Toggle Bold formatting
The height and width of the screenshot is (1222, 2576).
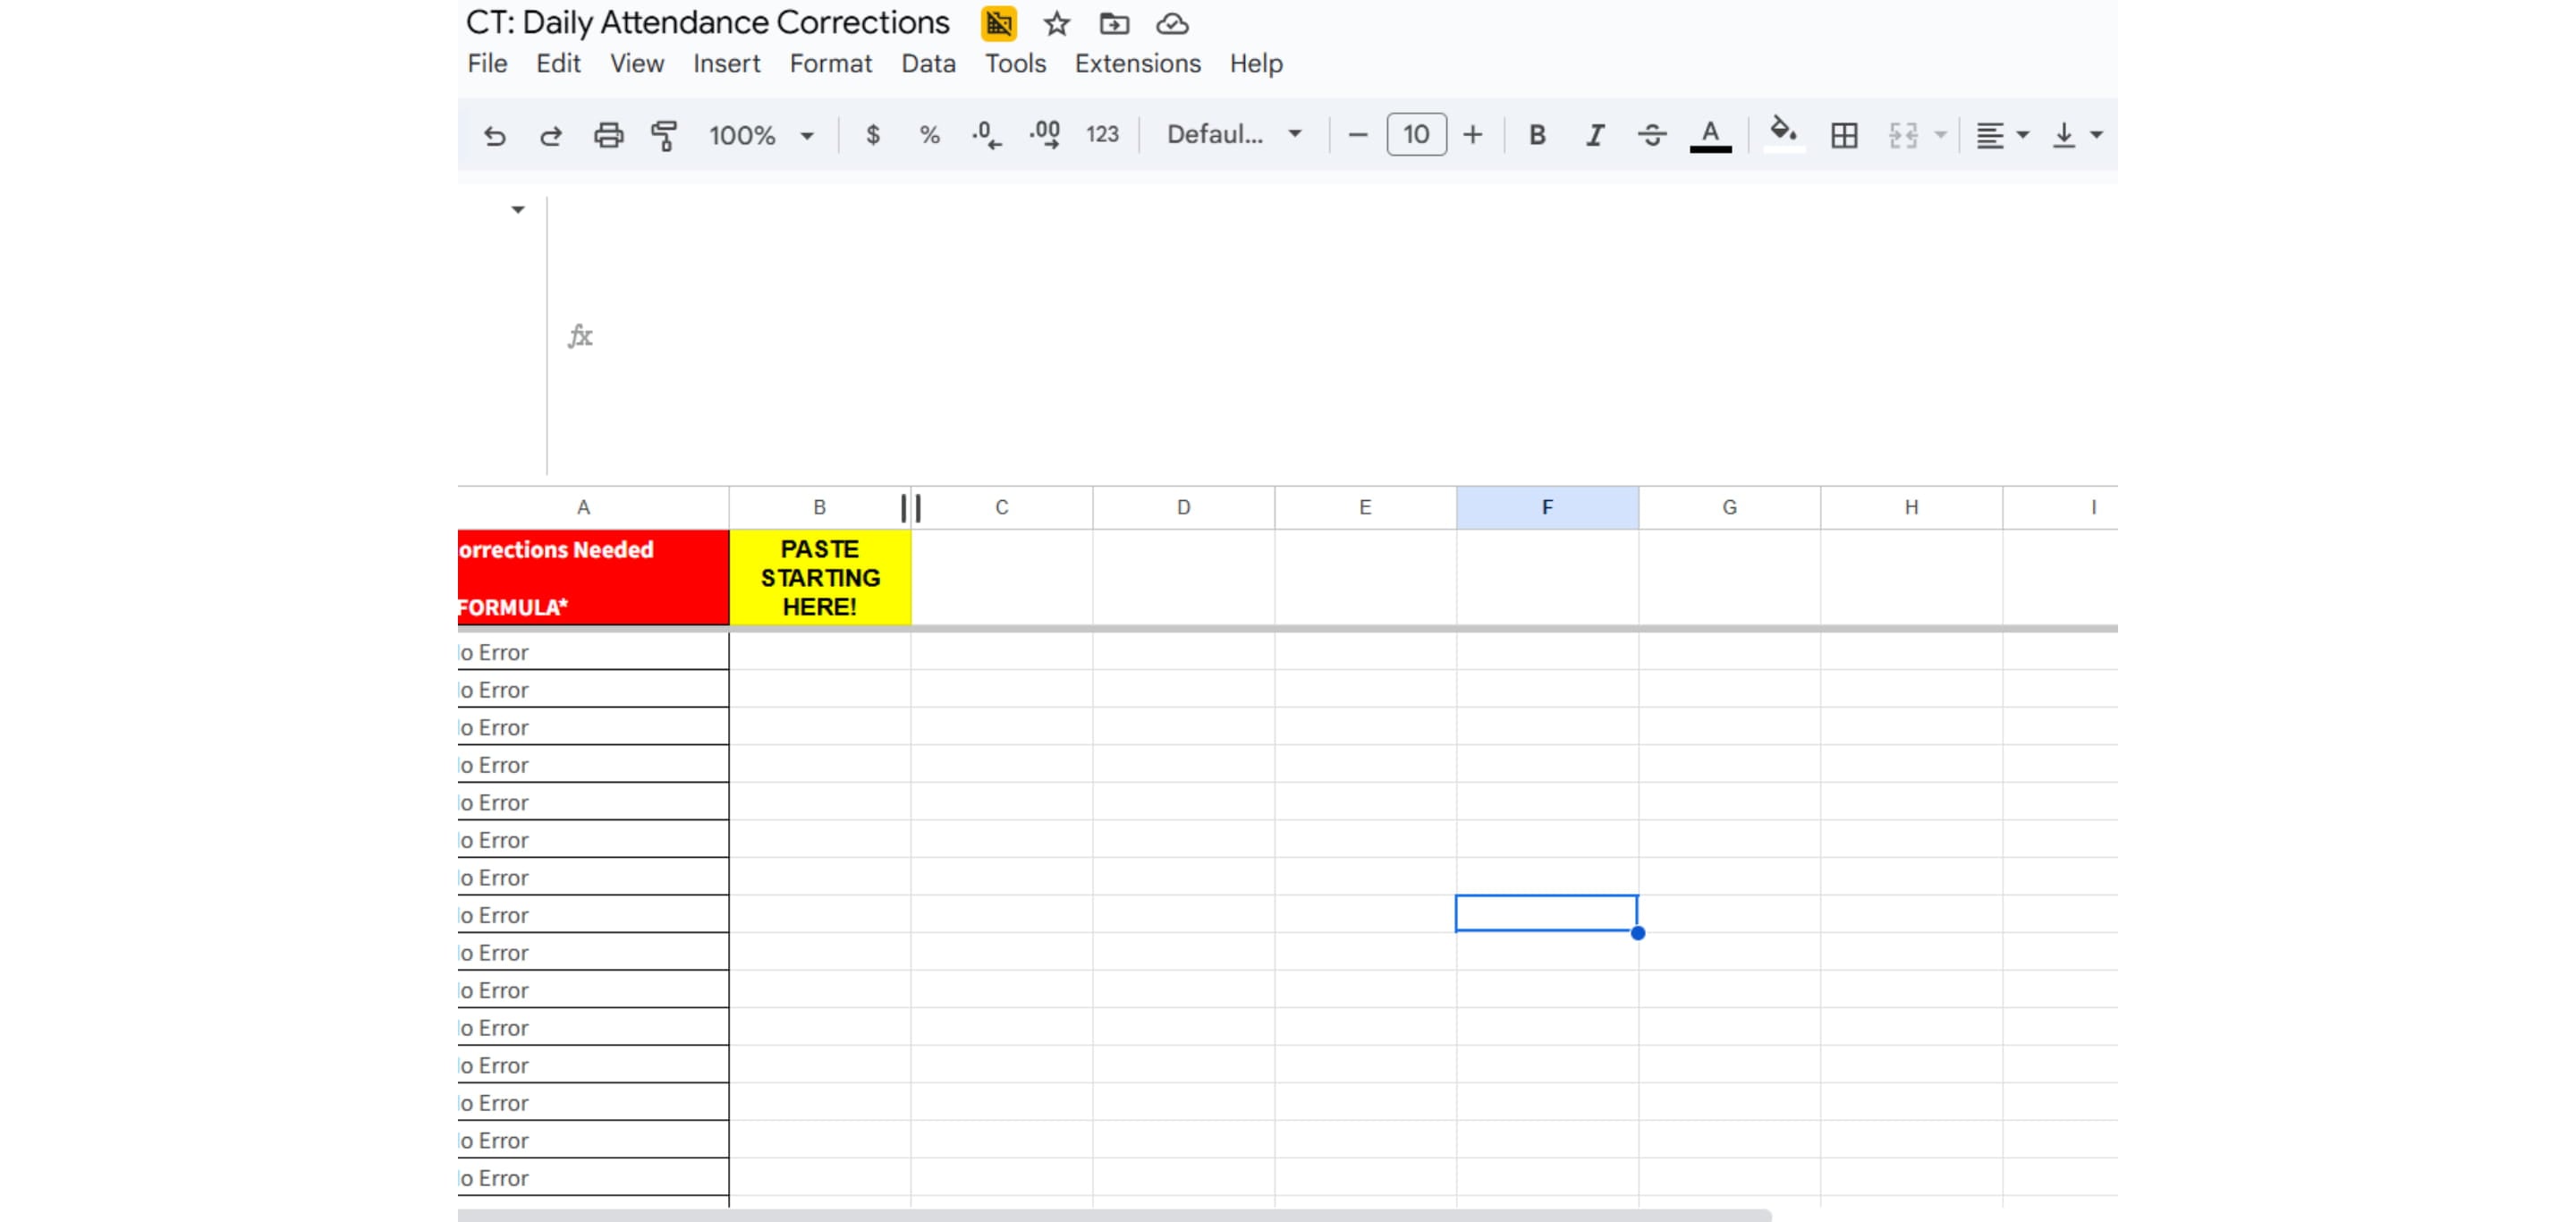point(1538,135)
